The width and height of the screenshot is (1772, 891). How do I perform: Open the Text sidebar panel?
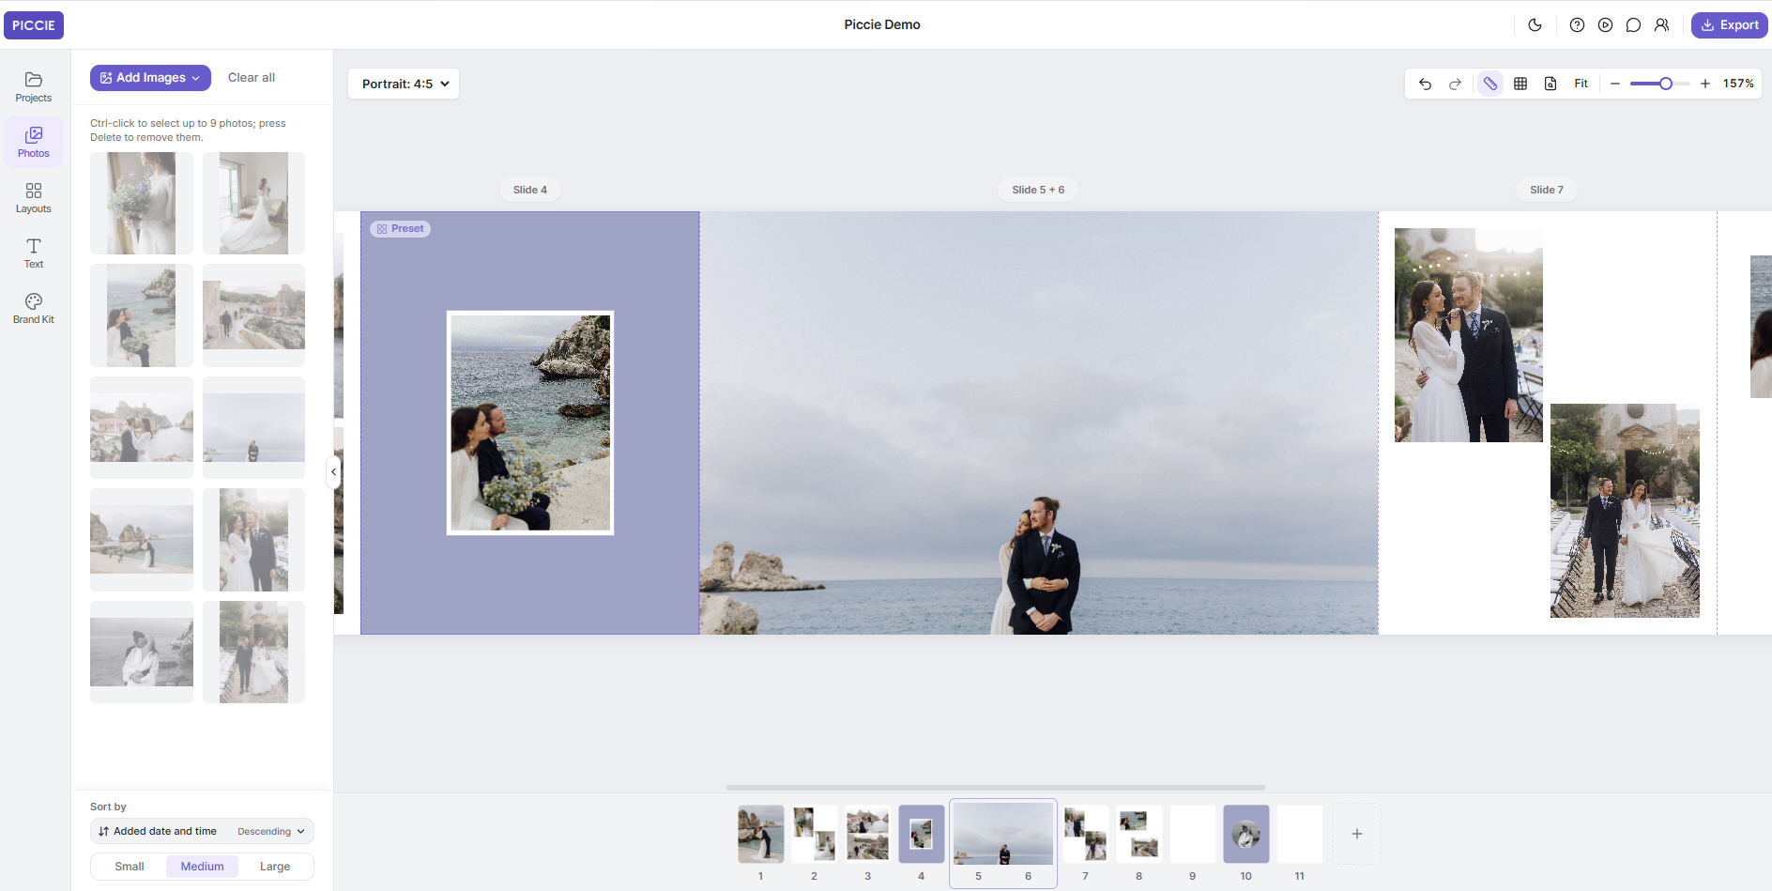click(34, 253)
